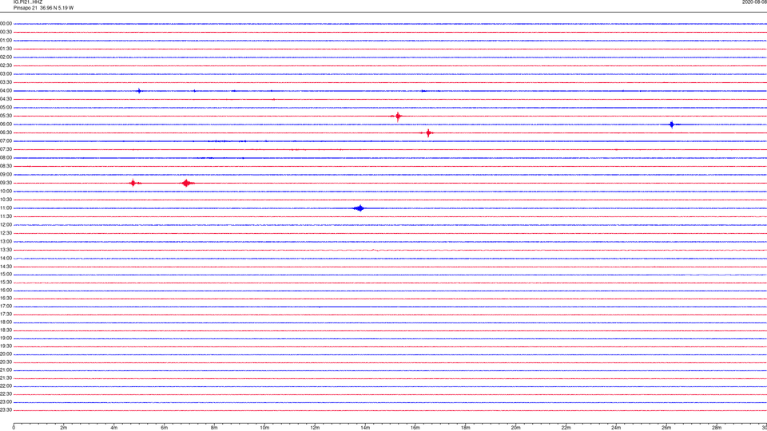The height and width of the screenshot is (431, 767).
Task: Click the 02:30 time label
Action: tap(6, 65)
